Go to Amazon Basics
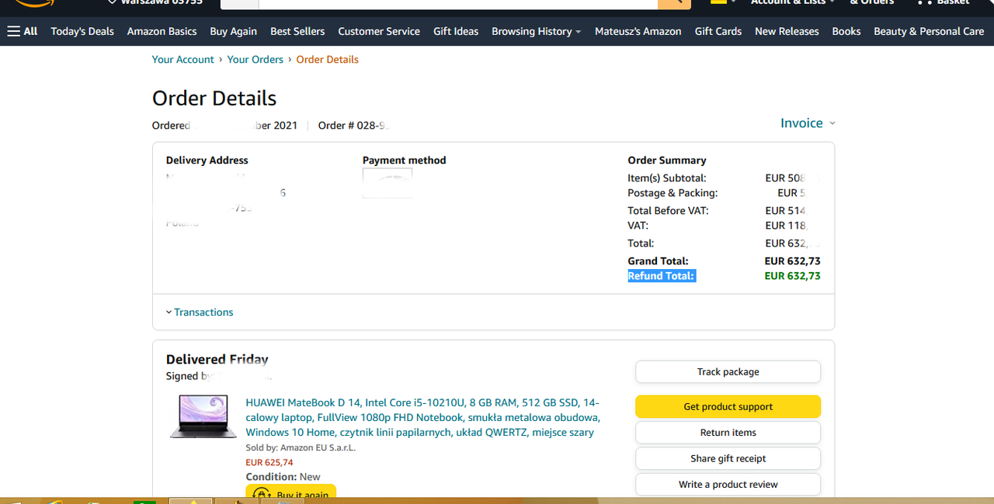 pyautogui.click(x=162, y=31)
